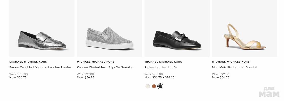View the gray Keaton sneaker photo
Screen dimensions: 284x101
click(109, 38)
